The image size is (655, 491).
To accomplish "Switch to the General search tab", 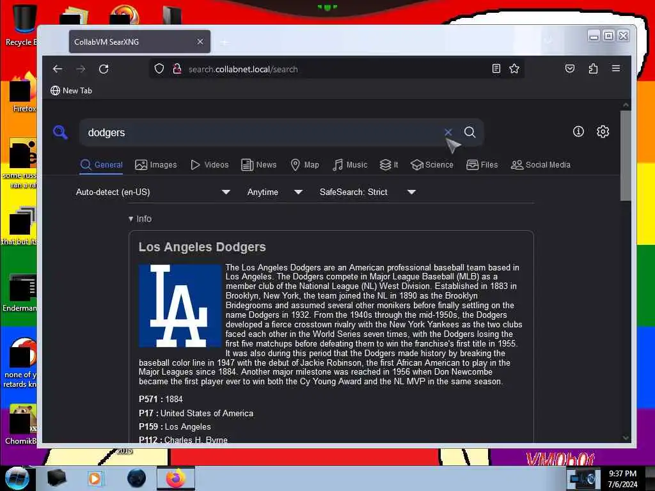I will 102,164.
